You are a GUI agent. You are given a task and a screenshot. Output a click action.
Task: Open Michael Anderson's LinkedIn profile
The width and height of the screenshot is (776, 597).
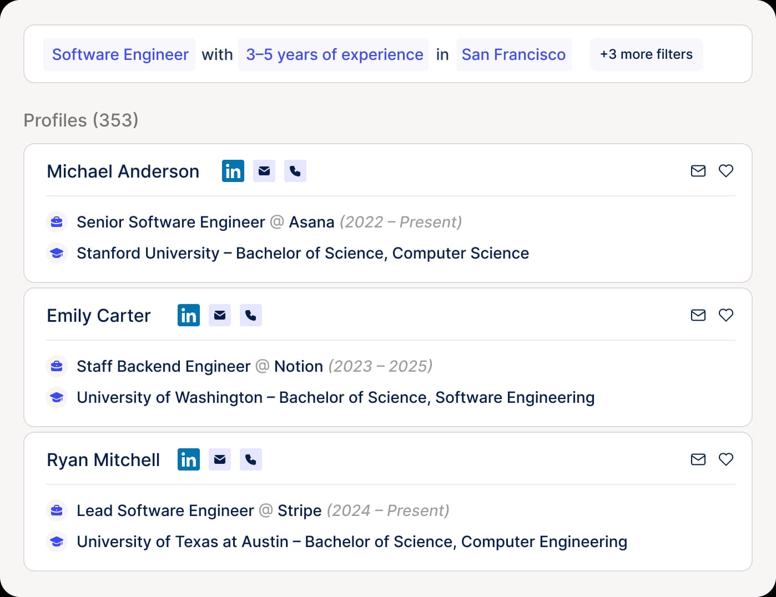point(233,171)
